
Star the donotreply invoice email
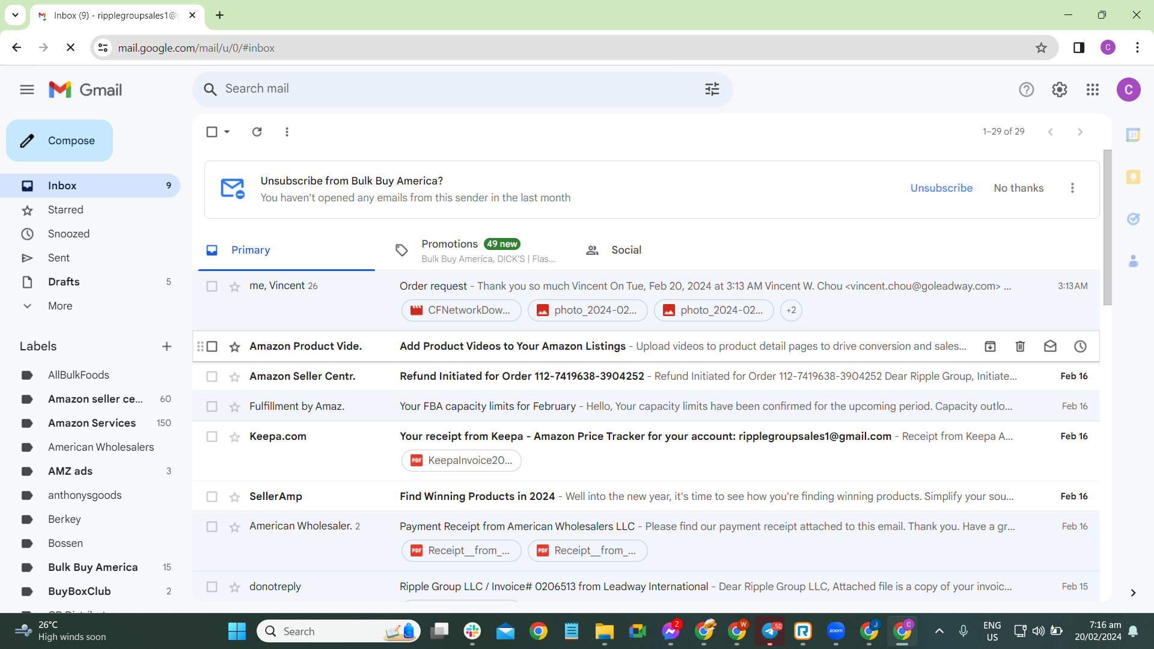[x=234, y=587]
